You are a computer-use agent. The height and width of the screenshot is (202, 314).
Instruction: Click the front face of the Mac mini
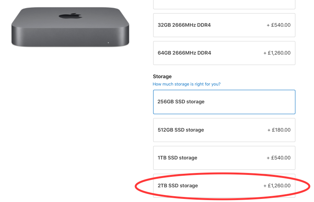point(70,37)
